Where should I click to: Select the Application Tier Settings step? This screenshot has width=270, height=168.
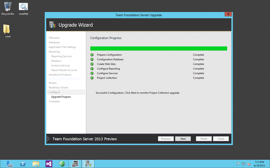[62, 47]
